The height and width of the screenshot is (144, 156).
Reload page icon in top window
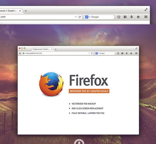(x=80, y=17)
